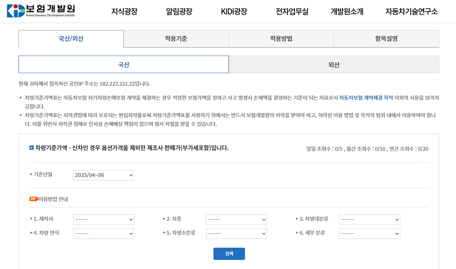Open the 개발원소개 menu

[346, 11]
